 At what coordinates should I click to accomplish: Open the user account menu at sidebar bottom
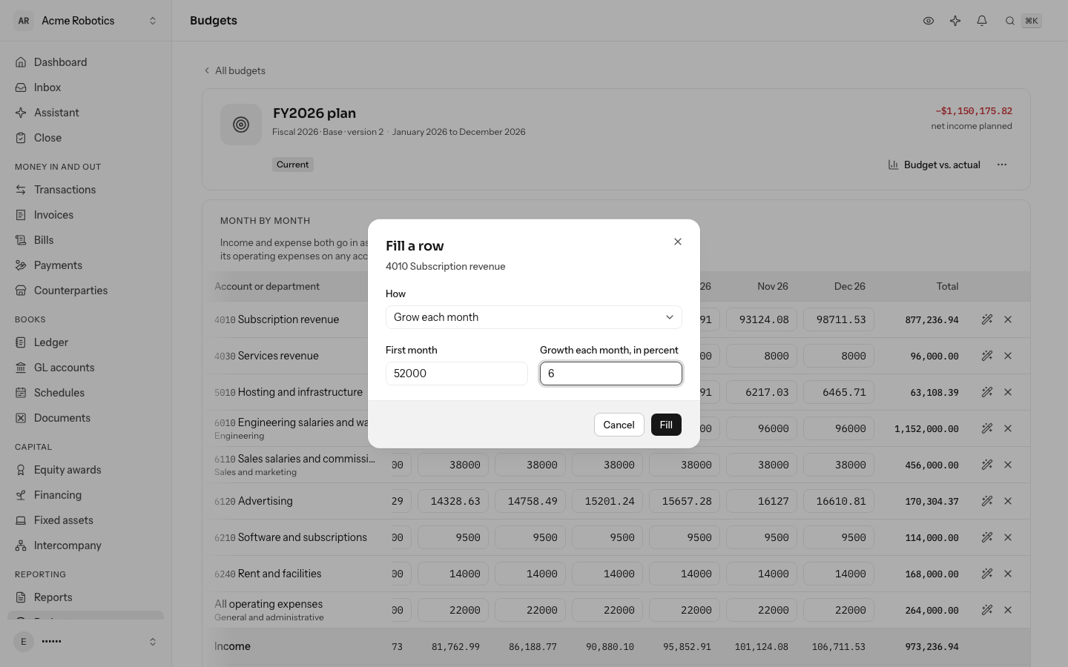[x=86, y=642]
